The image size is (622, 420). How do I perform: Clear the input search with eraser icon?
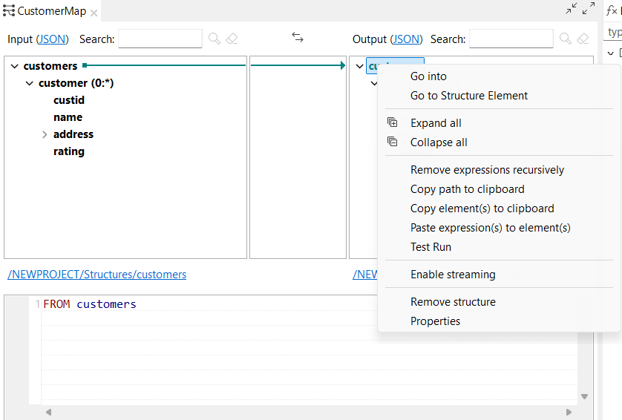pyautogui.click(x=232, y=39)
